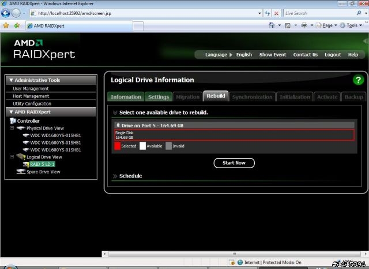
Task: Click the RAID 5 LD 1 drive icon
Action: pos(26,164)
